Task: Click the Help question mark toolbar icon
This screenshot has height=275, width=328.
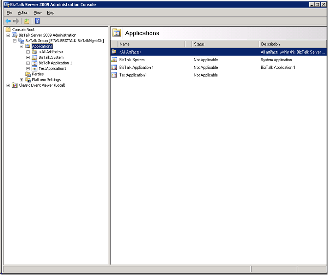Action: [37, 21]
